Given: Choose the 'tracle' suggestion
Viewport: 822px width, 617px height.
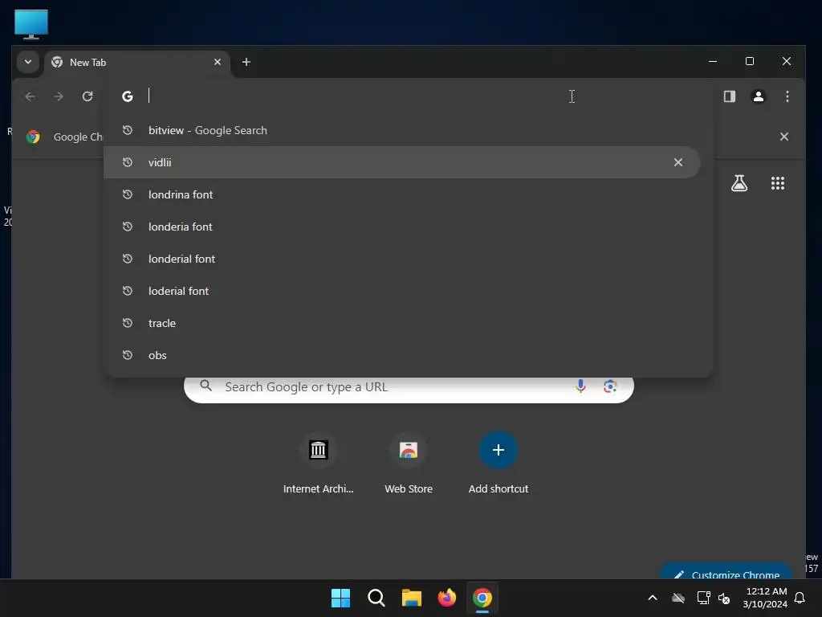Looking at the screenshot, I should point(402,323).
